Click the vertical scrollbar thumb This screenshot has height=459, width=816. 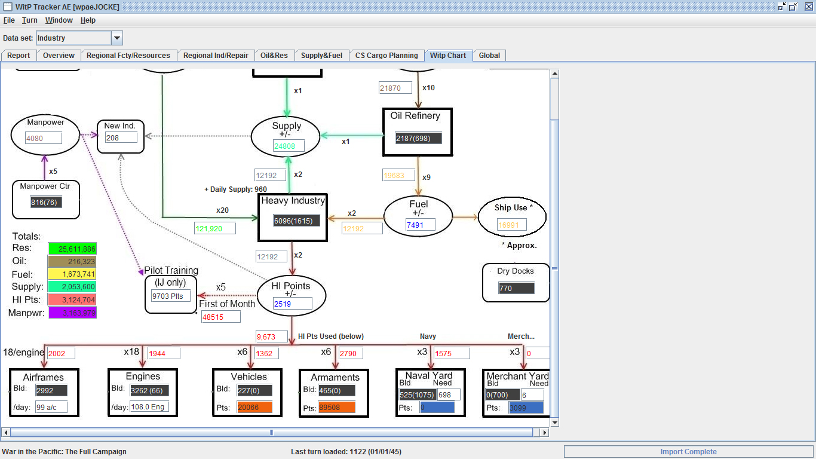(x=554, y=268)
